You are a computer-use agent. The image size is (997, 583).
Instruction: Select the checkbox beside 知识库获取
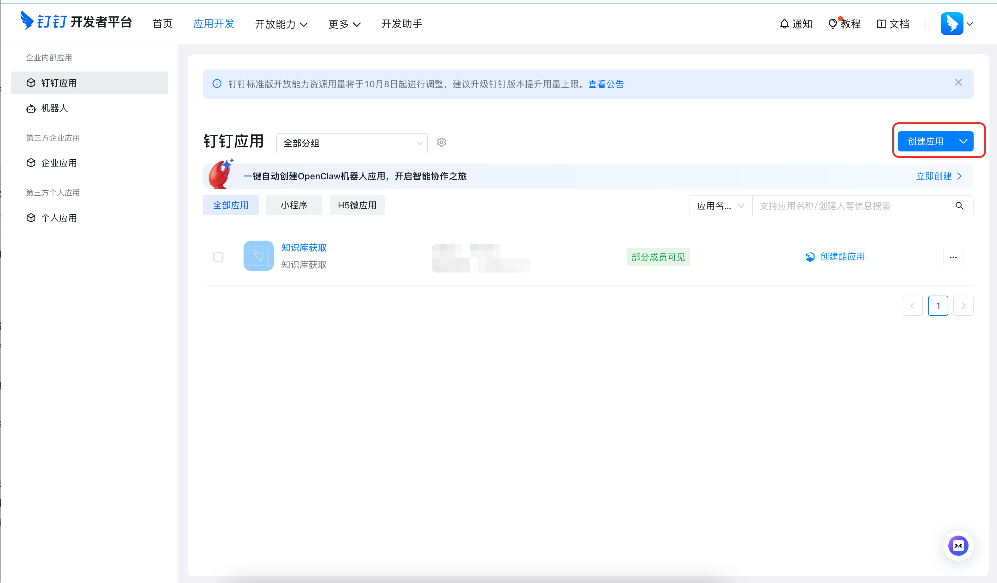tap(218, 257)
